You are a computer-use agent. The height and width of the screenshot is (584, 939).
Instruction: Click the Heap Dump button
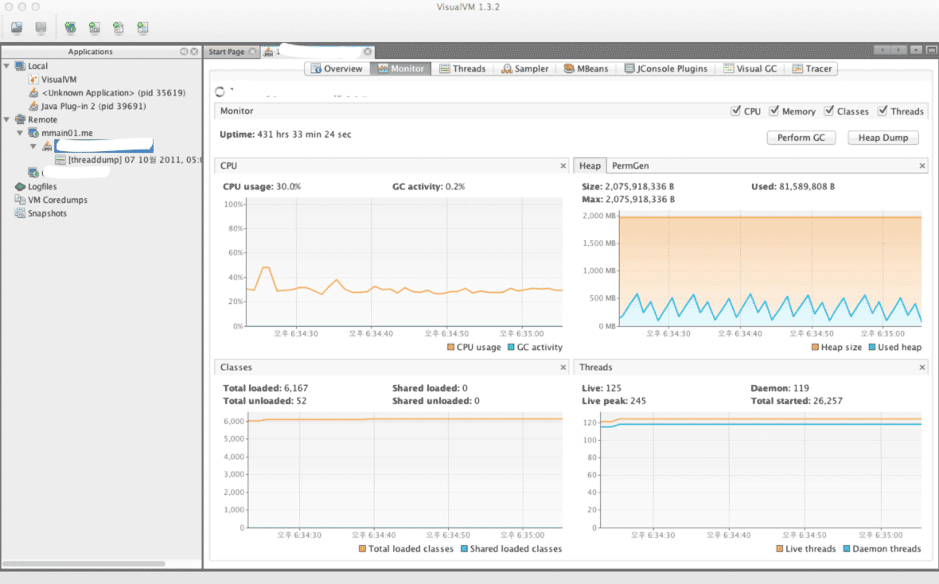[x=883, y=138]
